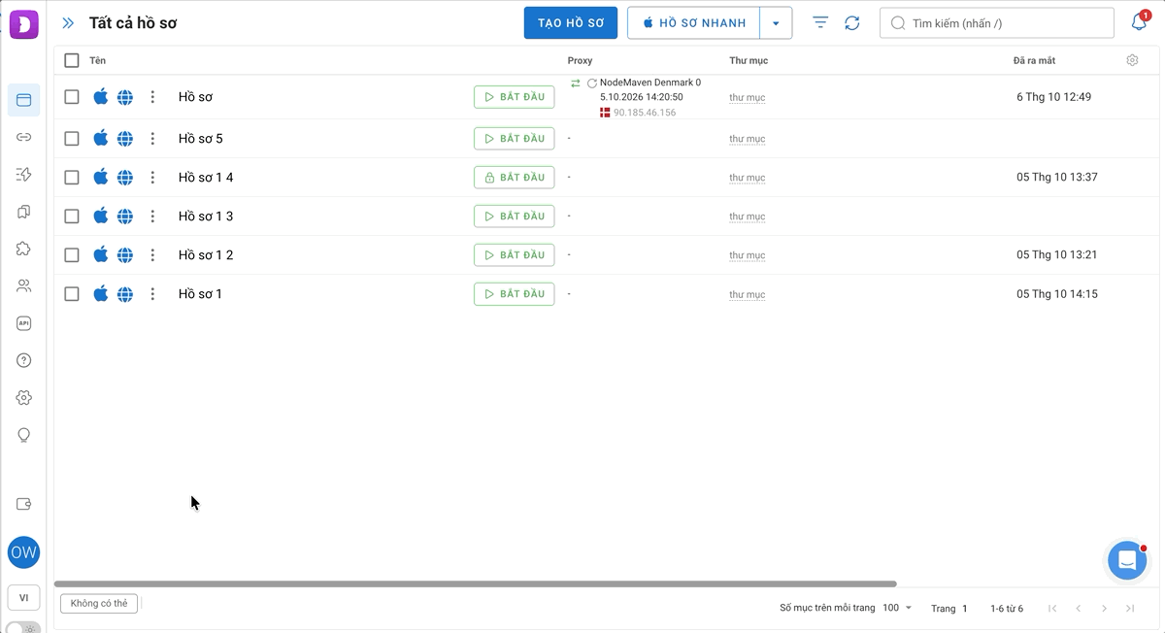The height and width of the screenshot is (633, 1165).
Task: Sort by the Đã ra mắt column header
Action: [1034, 60]
